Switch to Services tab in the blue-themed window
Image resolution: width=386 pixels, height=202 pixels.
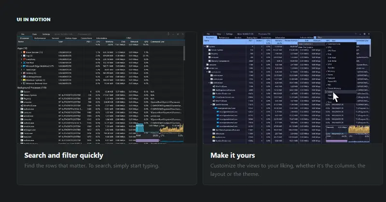tap(238, 38)
